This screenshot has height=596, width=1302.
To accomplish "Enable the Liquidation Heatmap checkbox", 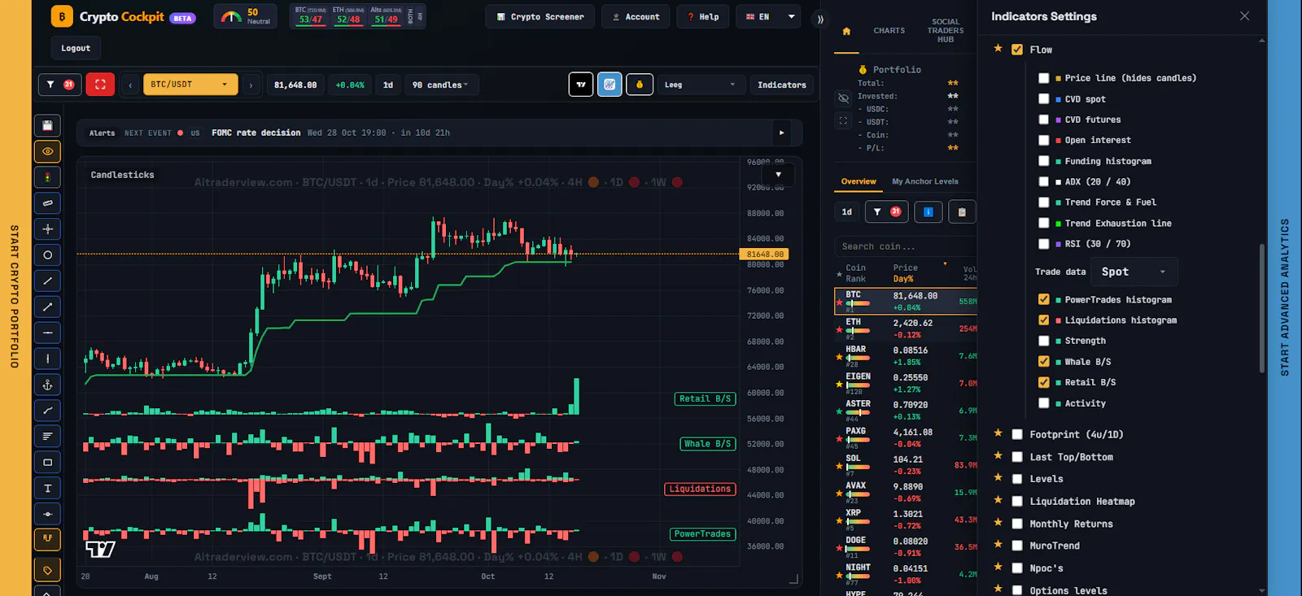I will [1017, 502].
